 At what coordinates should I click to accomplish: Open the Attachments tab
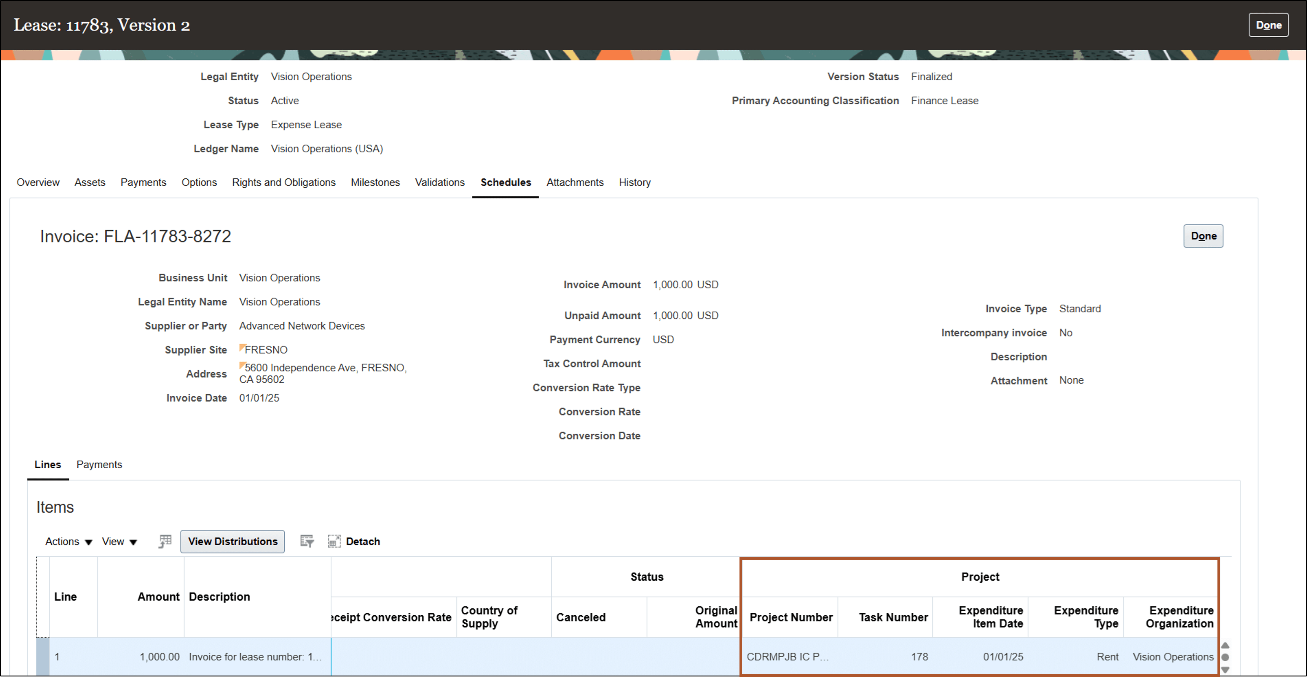tap(575, 182)
